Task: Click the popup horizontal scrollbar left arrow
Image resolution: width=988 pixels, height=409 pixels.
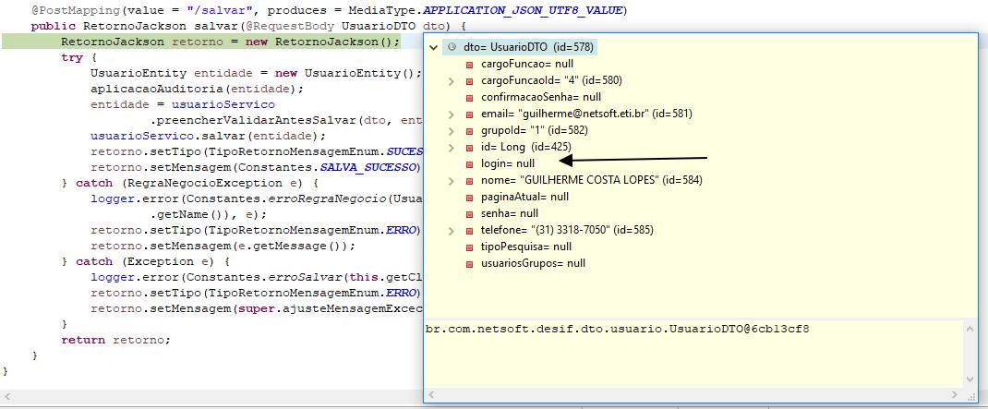Action: 432,395
